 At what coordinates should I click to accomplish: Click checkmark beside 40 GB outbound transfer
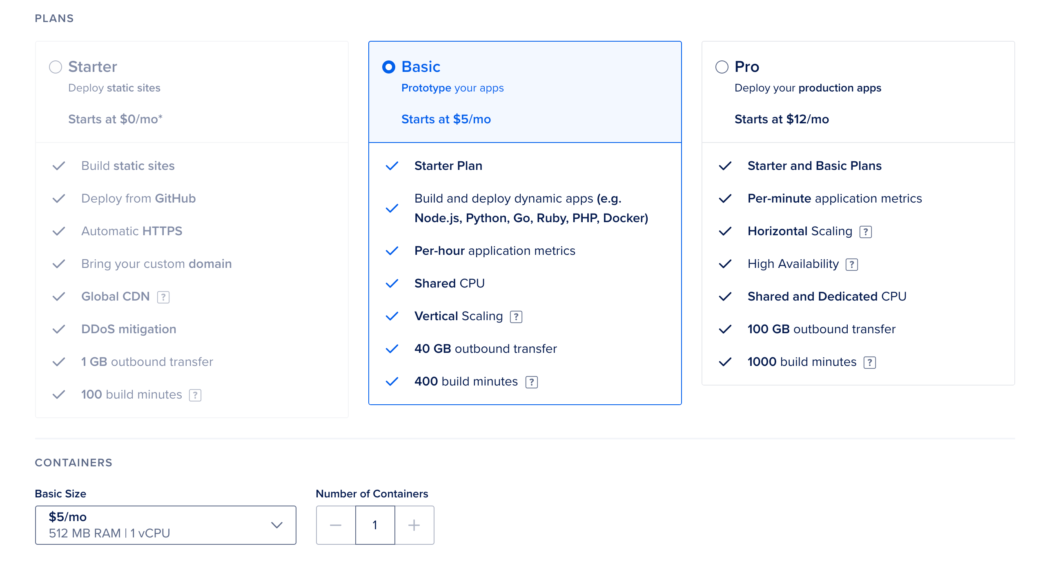tap(392, 349)
